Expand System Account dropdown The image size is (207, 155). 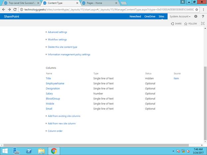(x=180, y=17)
